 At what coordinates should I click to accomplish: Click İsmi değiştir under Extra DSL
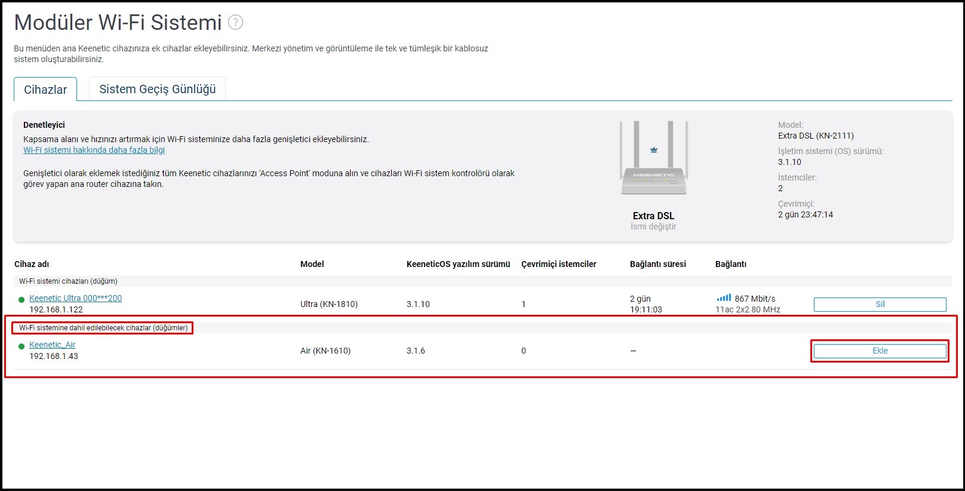tap(653, 226)
